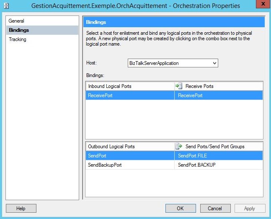Select the SendBackupPort logical port row
271x219 pixels.
pos(129,165)
